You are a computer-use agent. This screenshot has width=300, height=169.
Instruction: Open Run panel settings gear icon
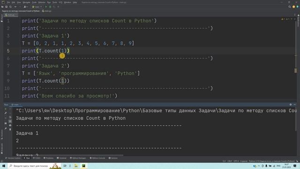(291, 105)
